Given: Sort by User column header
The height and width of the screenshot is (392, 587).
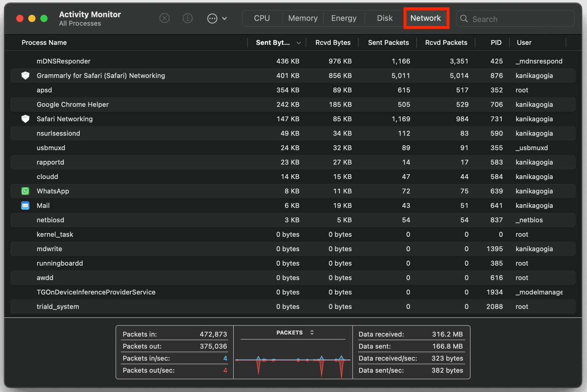Looking at the screenshot, I should [x=524, y=43].
